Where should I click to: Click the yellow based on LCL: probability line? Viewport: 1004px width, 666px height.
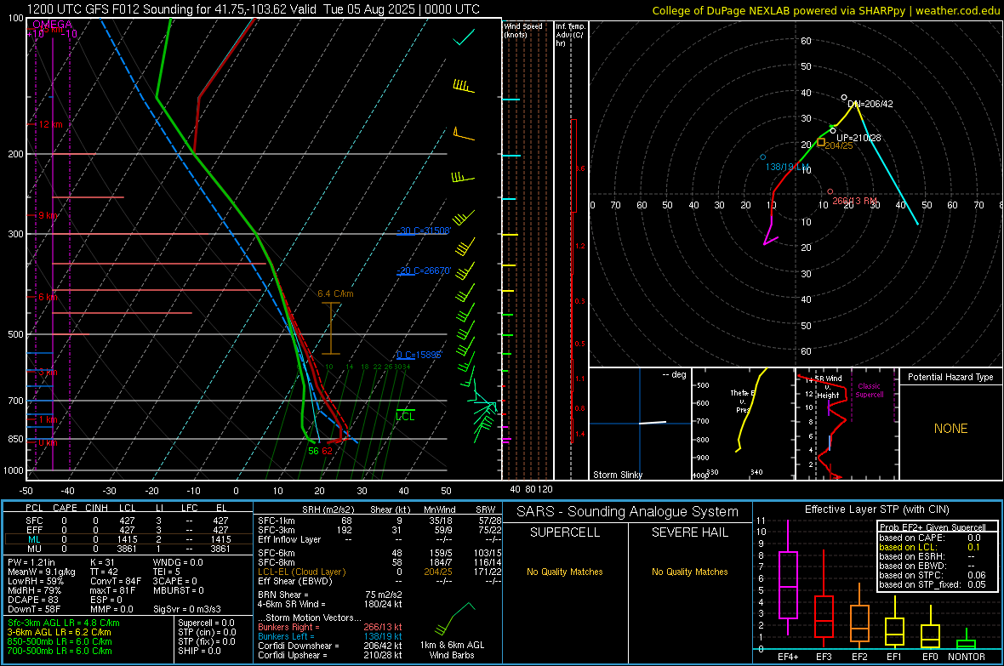(930, 547)
